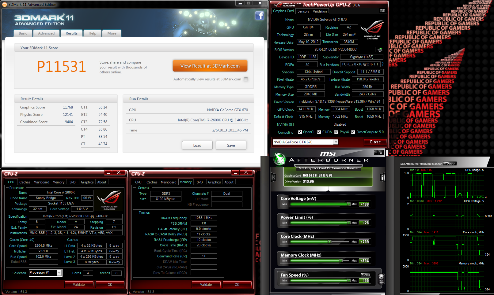Click the ROG logo in GPU-Z
494x295 pixels.
pos(372,30)
